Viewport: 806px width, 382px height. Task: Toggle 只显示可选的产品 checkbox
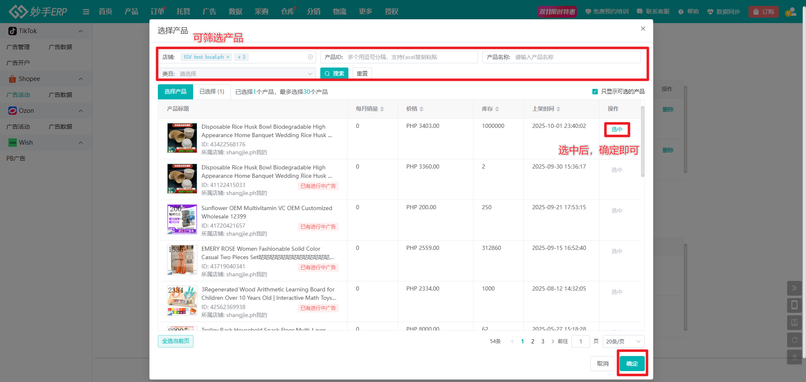595,92
